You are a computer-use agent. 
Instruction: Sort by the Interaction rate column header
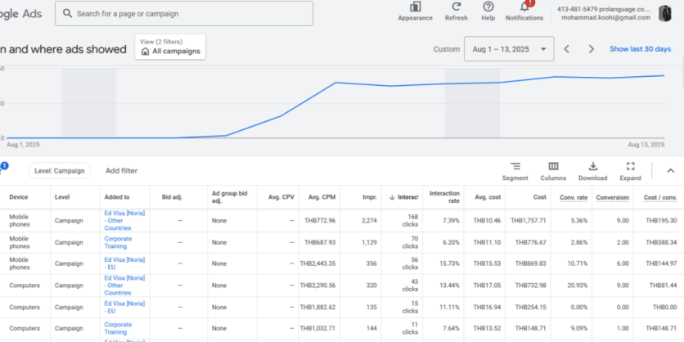coord(444,196)
